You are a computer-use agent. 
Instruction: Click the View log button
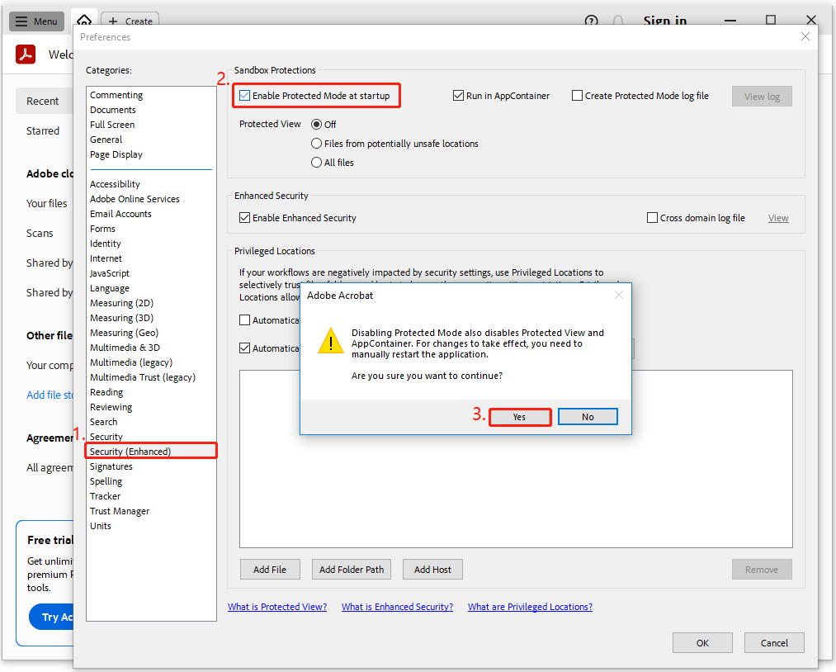tap(762, 97)
